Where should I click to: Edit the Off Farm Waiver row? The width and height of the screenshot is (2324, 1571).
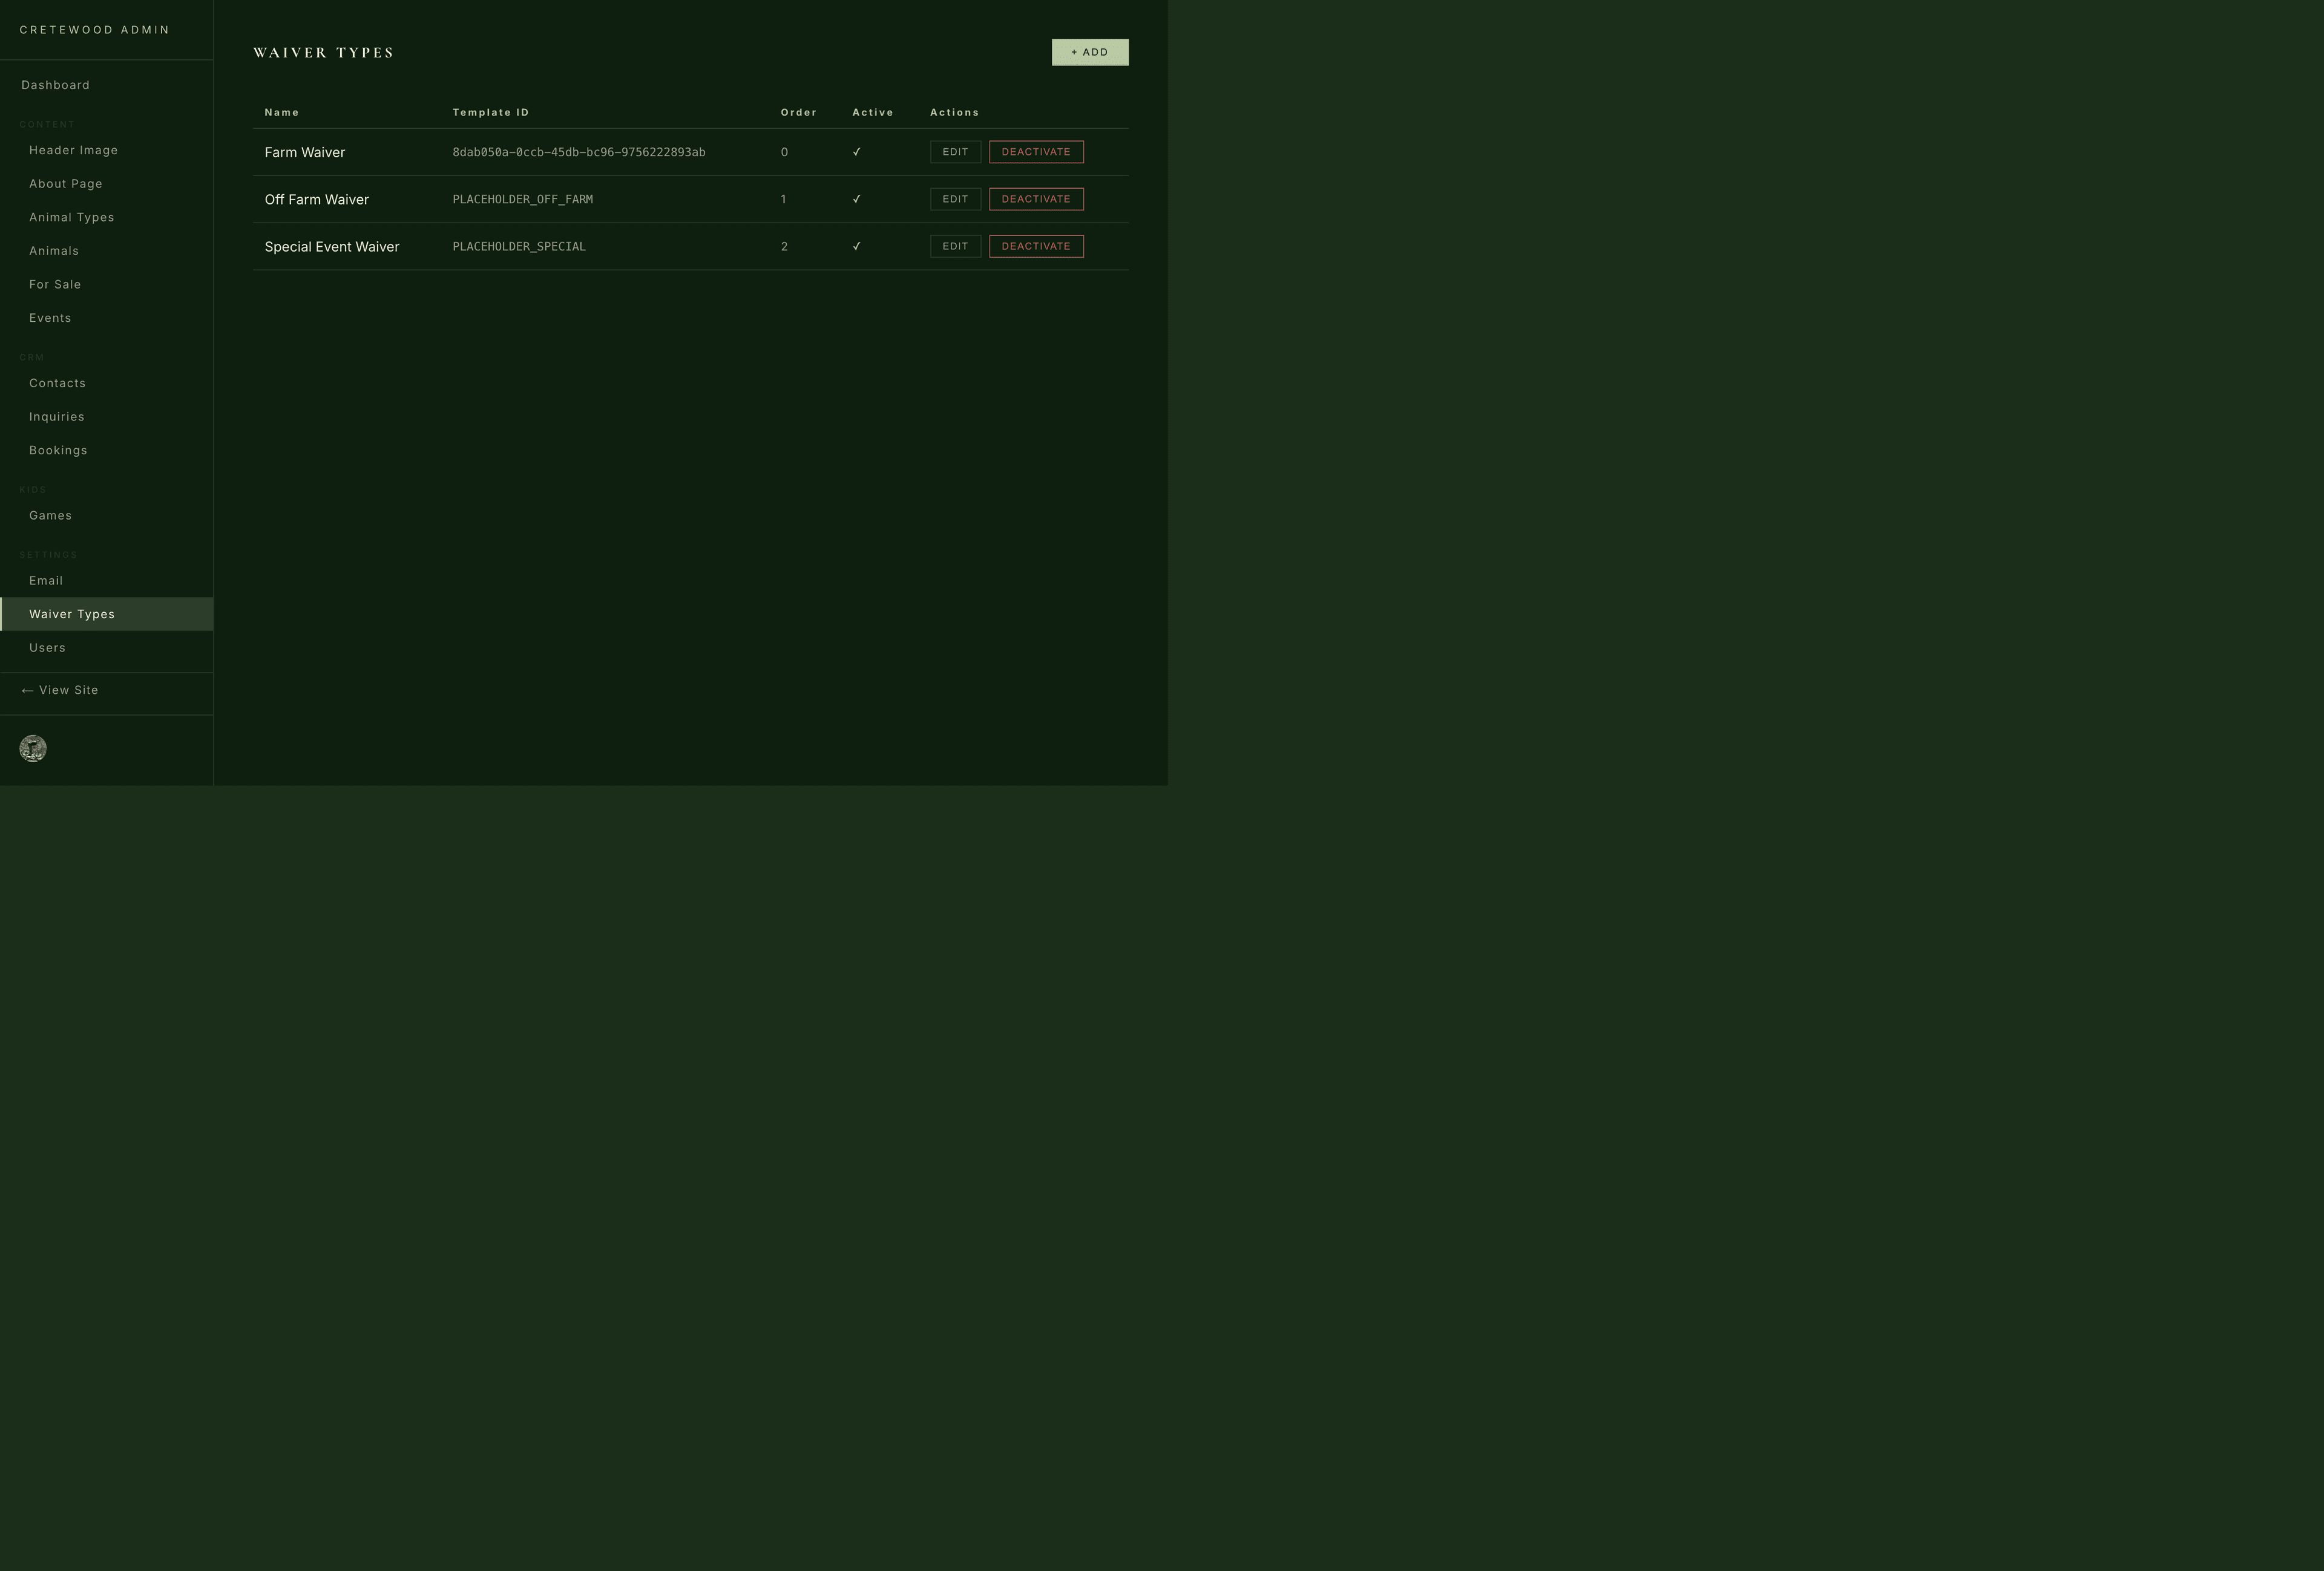[x=954, y=199]
